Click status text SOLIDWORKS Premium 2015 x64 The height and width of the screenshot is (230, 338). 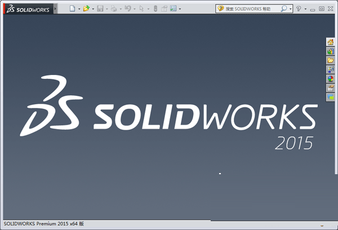click(43, 224)
